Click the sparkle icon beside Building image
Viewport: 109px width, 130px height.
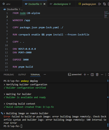point(2,113)
